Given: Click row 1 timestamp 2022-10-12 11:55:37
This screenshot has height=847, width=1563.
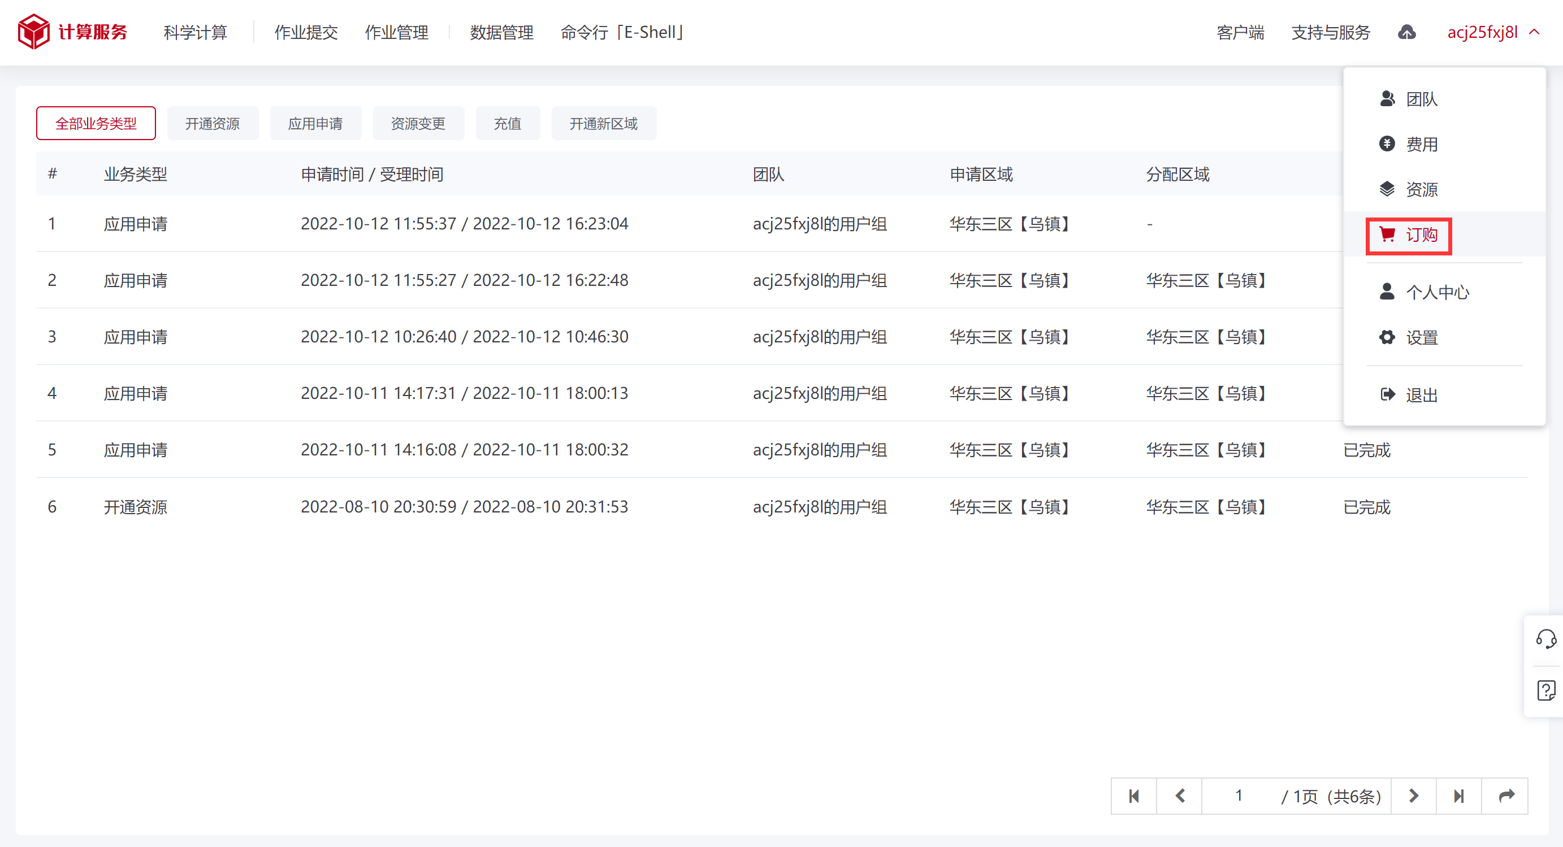Looking at the screenshot, I should pos(379,224).
